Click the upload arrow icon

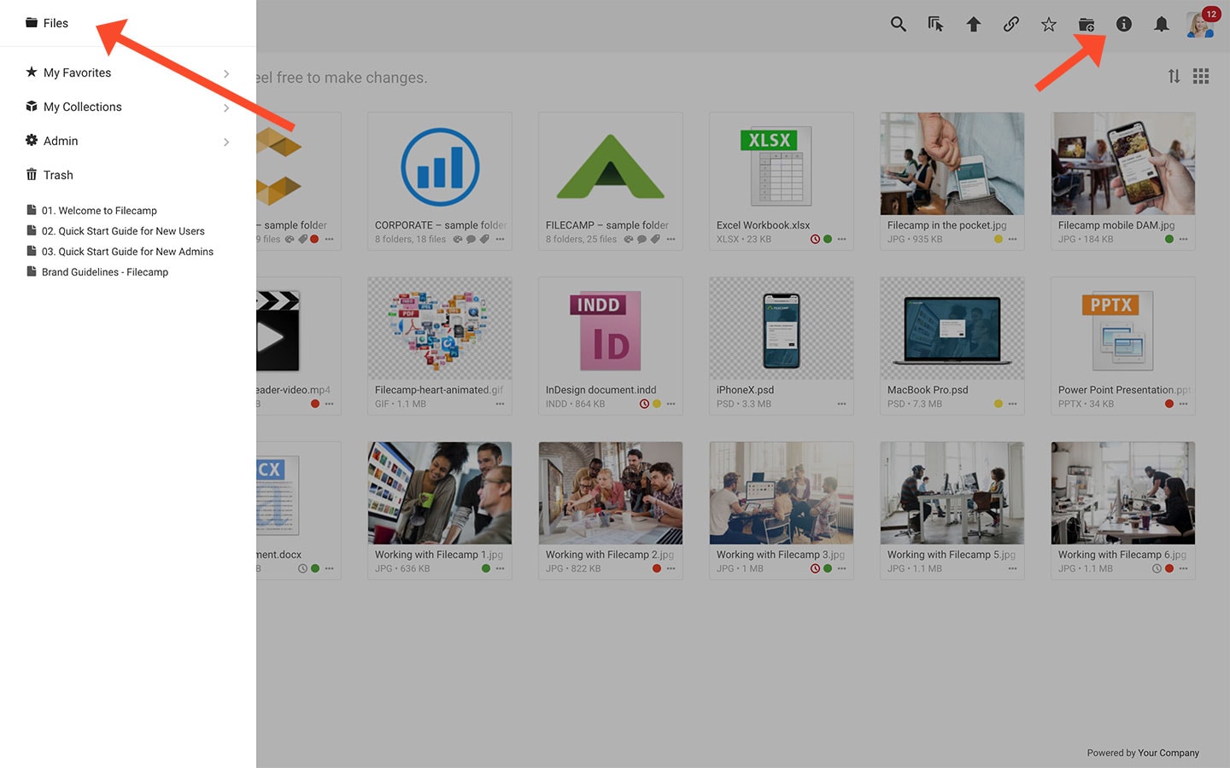[973, 25]
